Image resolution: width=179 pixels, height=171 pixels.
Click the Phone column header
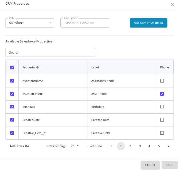[x=164, y=67]
